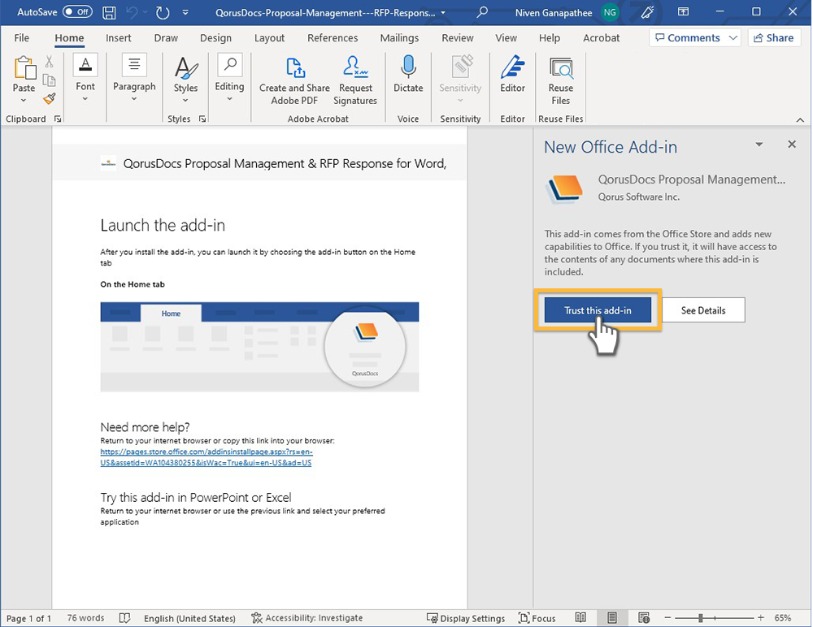Expand the document title dropdown arrow
Viewport: 813px width, 627px height.
(443, 12)
